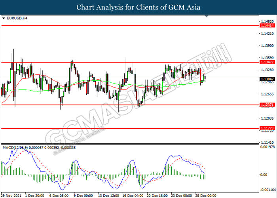
Task: Click the 1.13590 price axis value
Action: [267, 58]
